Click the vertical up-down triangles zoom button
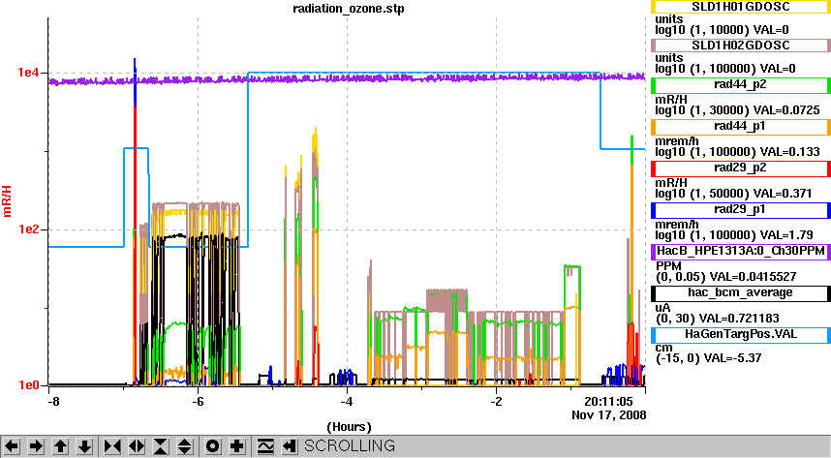This screenshot has width=831, height=458. click(185, 446)
